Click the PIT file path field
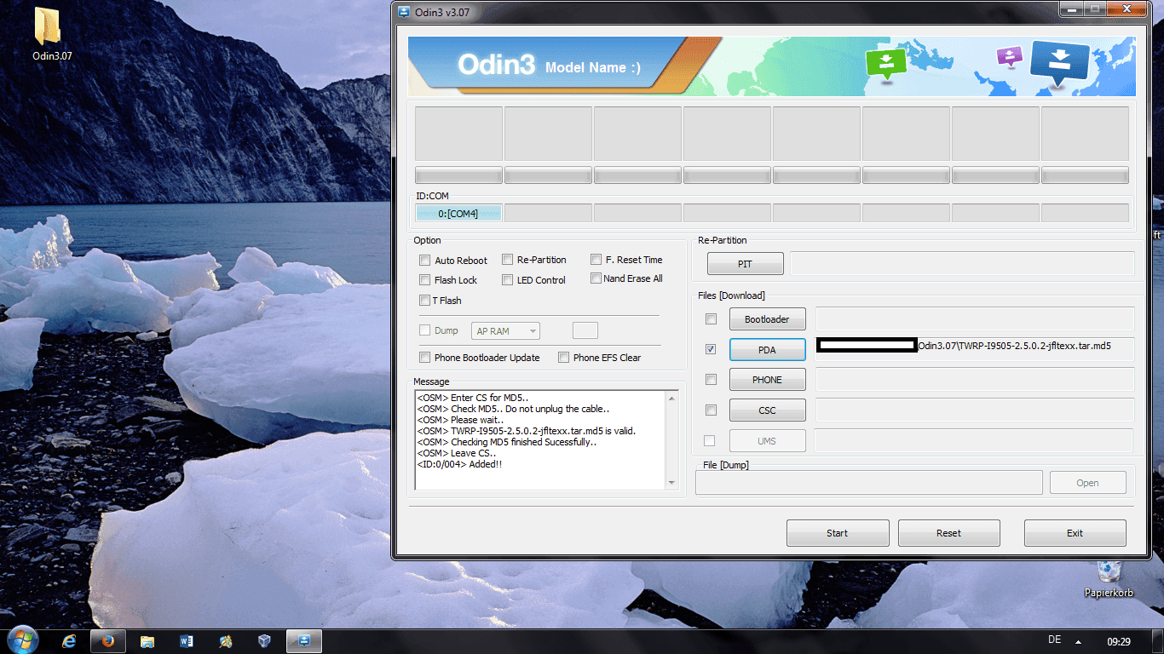The width and height of the screenshot is (1164, 654). point(962,263)
